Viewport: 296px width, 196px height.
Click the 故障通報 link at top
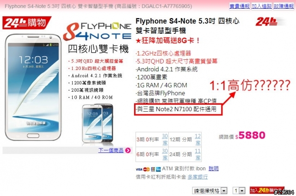click(x=284, y=6)
